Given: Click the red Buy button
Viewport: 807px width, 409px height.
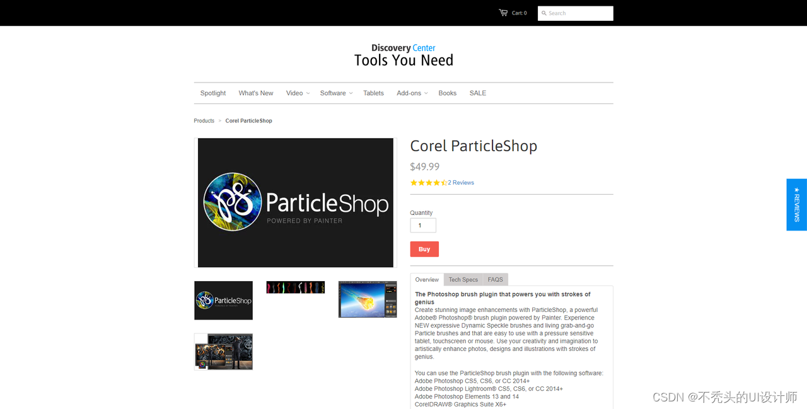Looking at the screenshot, I should 424,249.
